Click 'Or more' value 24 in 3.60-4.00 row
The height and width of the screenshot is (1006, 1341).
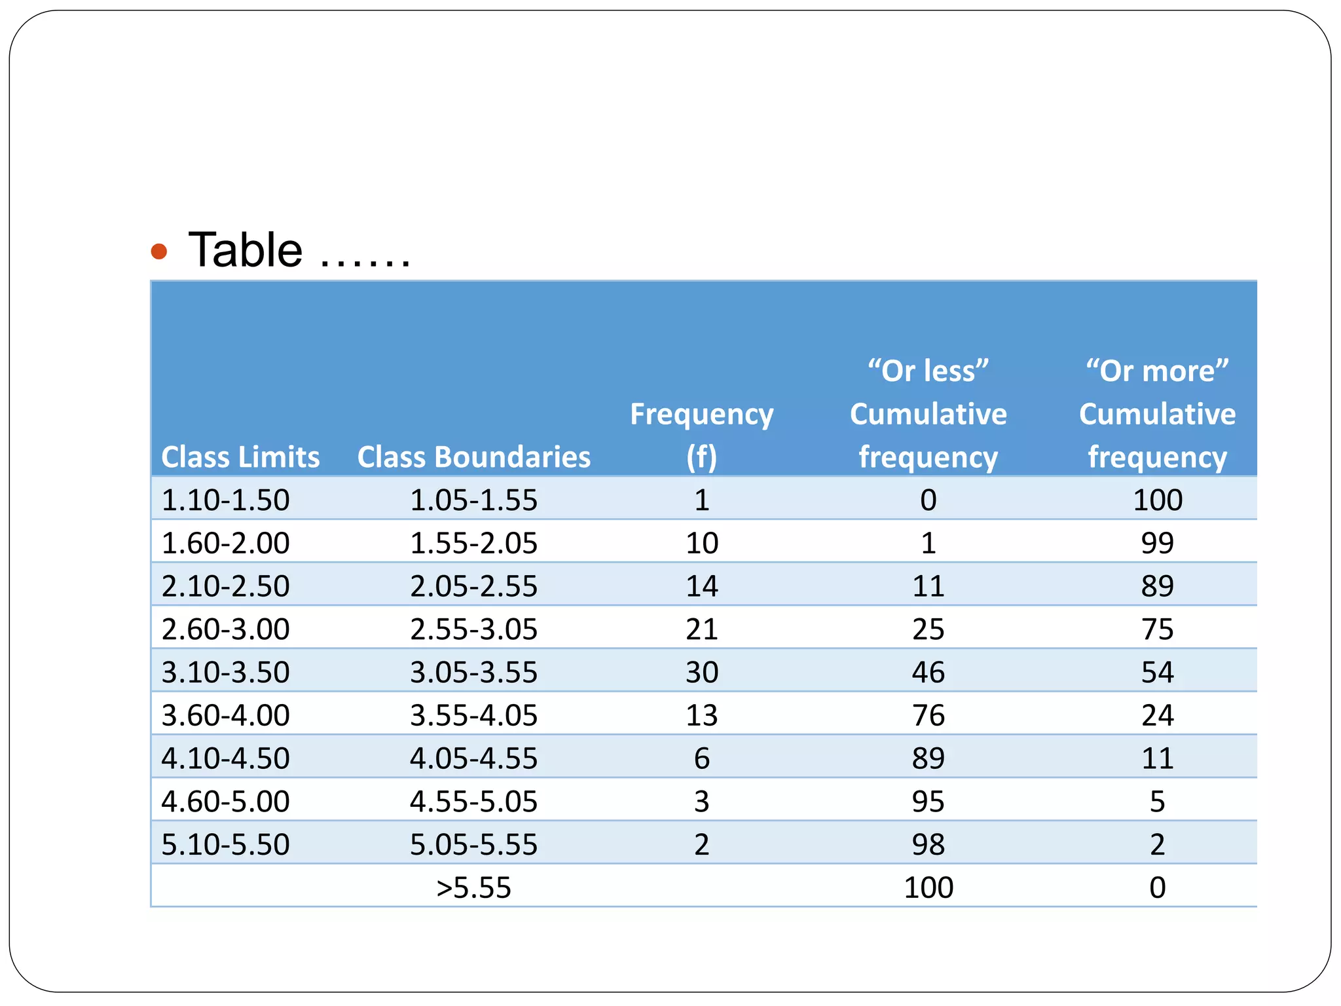(1158, 715)
